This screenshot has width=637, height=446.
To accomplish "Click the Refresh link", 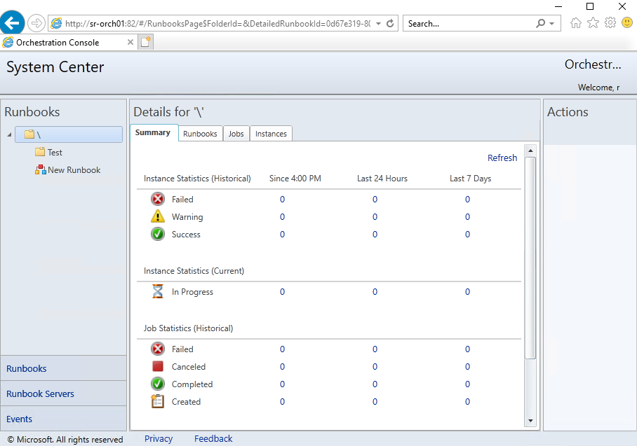I will [x=502, y=158].
